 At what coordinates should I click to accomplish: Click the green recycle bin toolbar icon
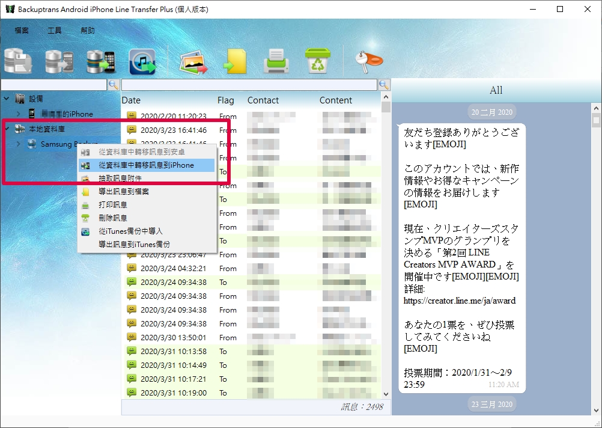point(317,61)
